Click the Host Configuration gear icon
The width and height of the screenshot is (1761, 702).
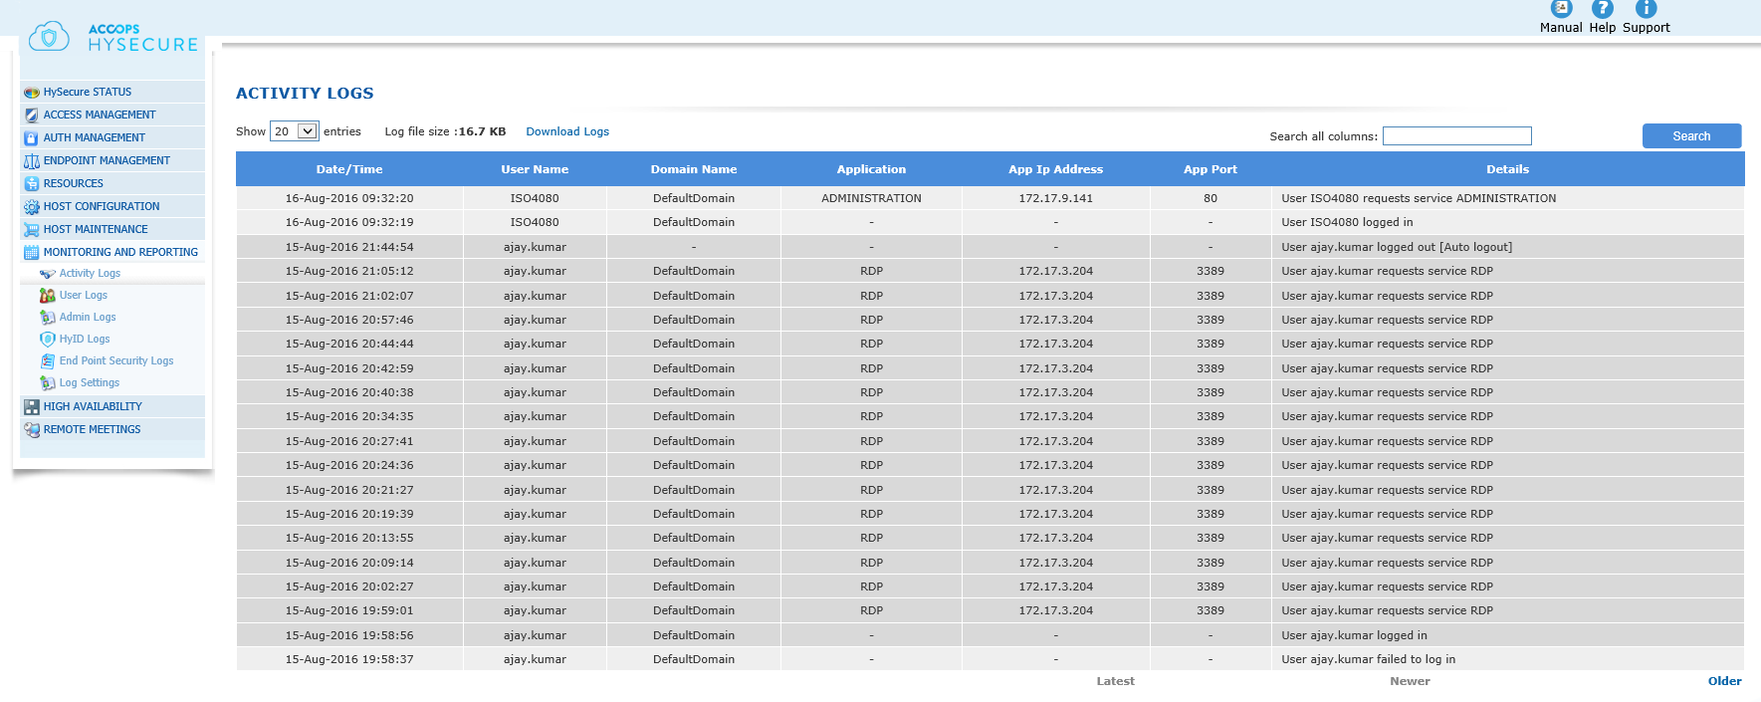(32, 207)
